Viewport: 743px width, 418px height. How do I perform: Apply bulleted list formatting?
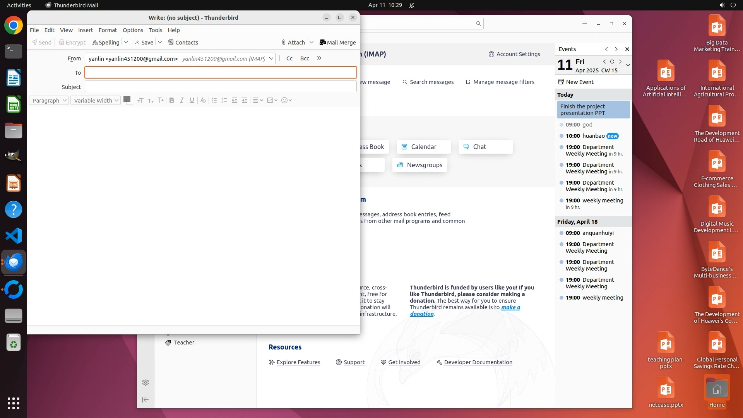tap(214, 100)
